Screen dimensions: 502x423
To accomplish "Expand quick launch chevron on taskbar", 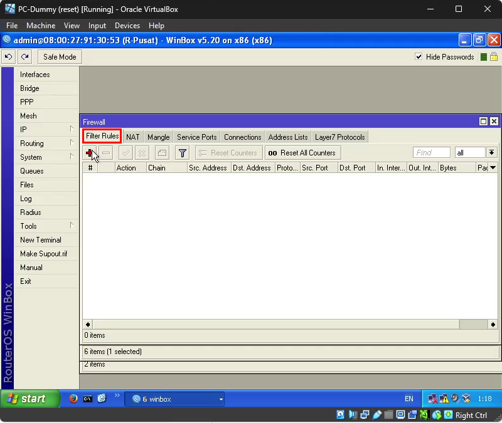I will point(117,395).
